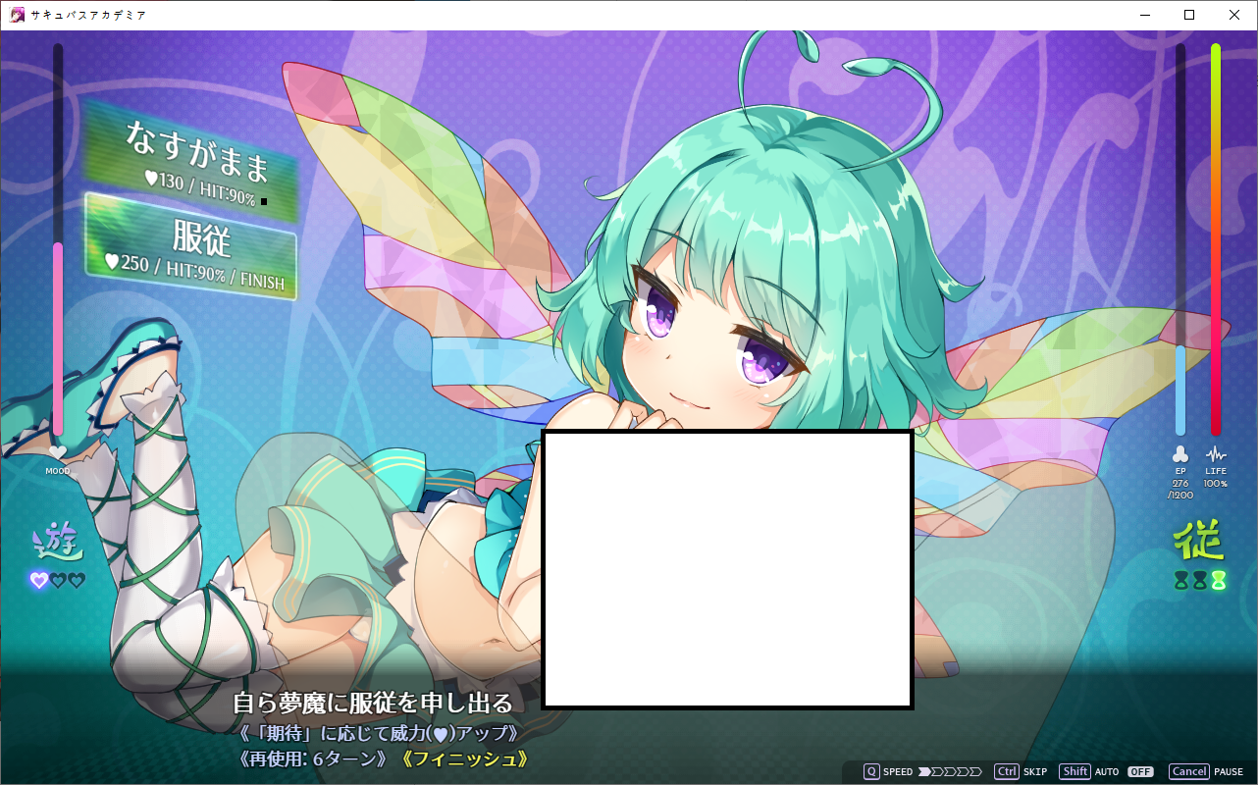This screenshot has height=785, width=1258.
Task: Click the green 従 kanji status icon
Action: [1199, 543]
